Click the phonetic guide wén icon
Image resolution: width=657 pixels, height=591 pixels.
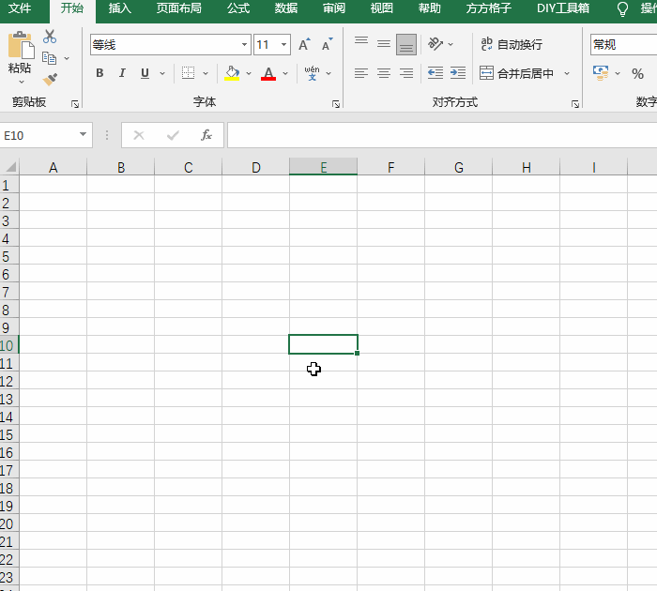tap(312, 73)
